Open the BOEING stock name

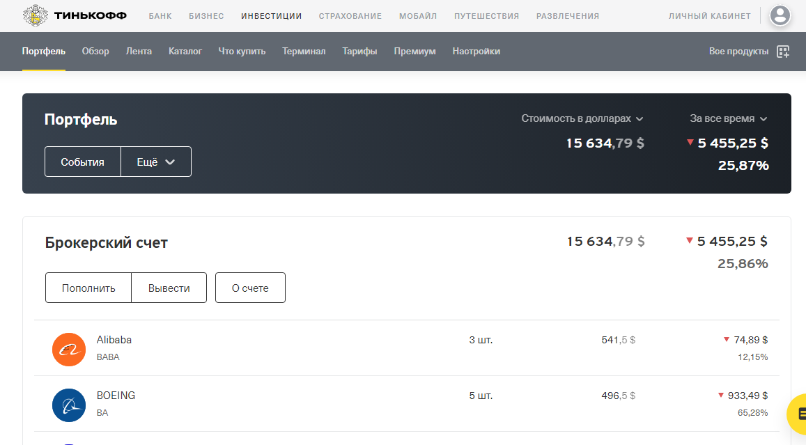tap(116, 395)
